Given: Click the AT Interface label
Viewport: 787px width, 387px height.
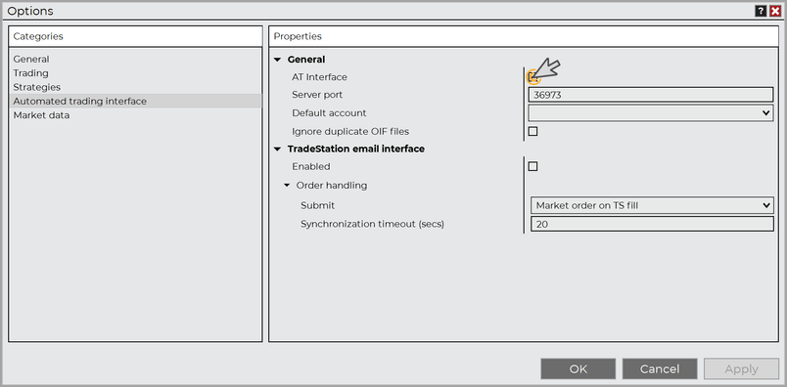Looking at the screenshot, I should pos(319,77).
